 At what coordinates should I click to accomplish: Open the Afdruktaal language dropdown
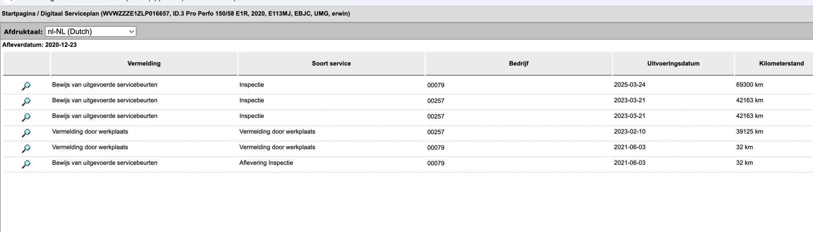(x=91, y=31)
